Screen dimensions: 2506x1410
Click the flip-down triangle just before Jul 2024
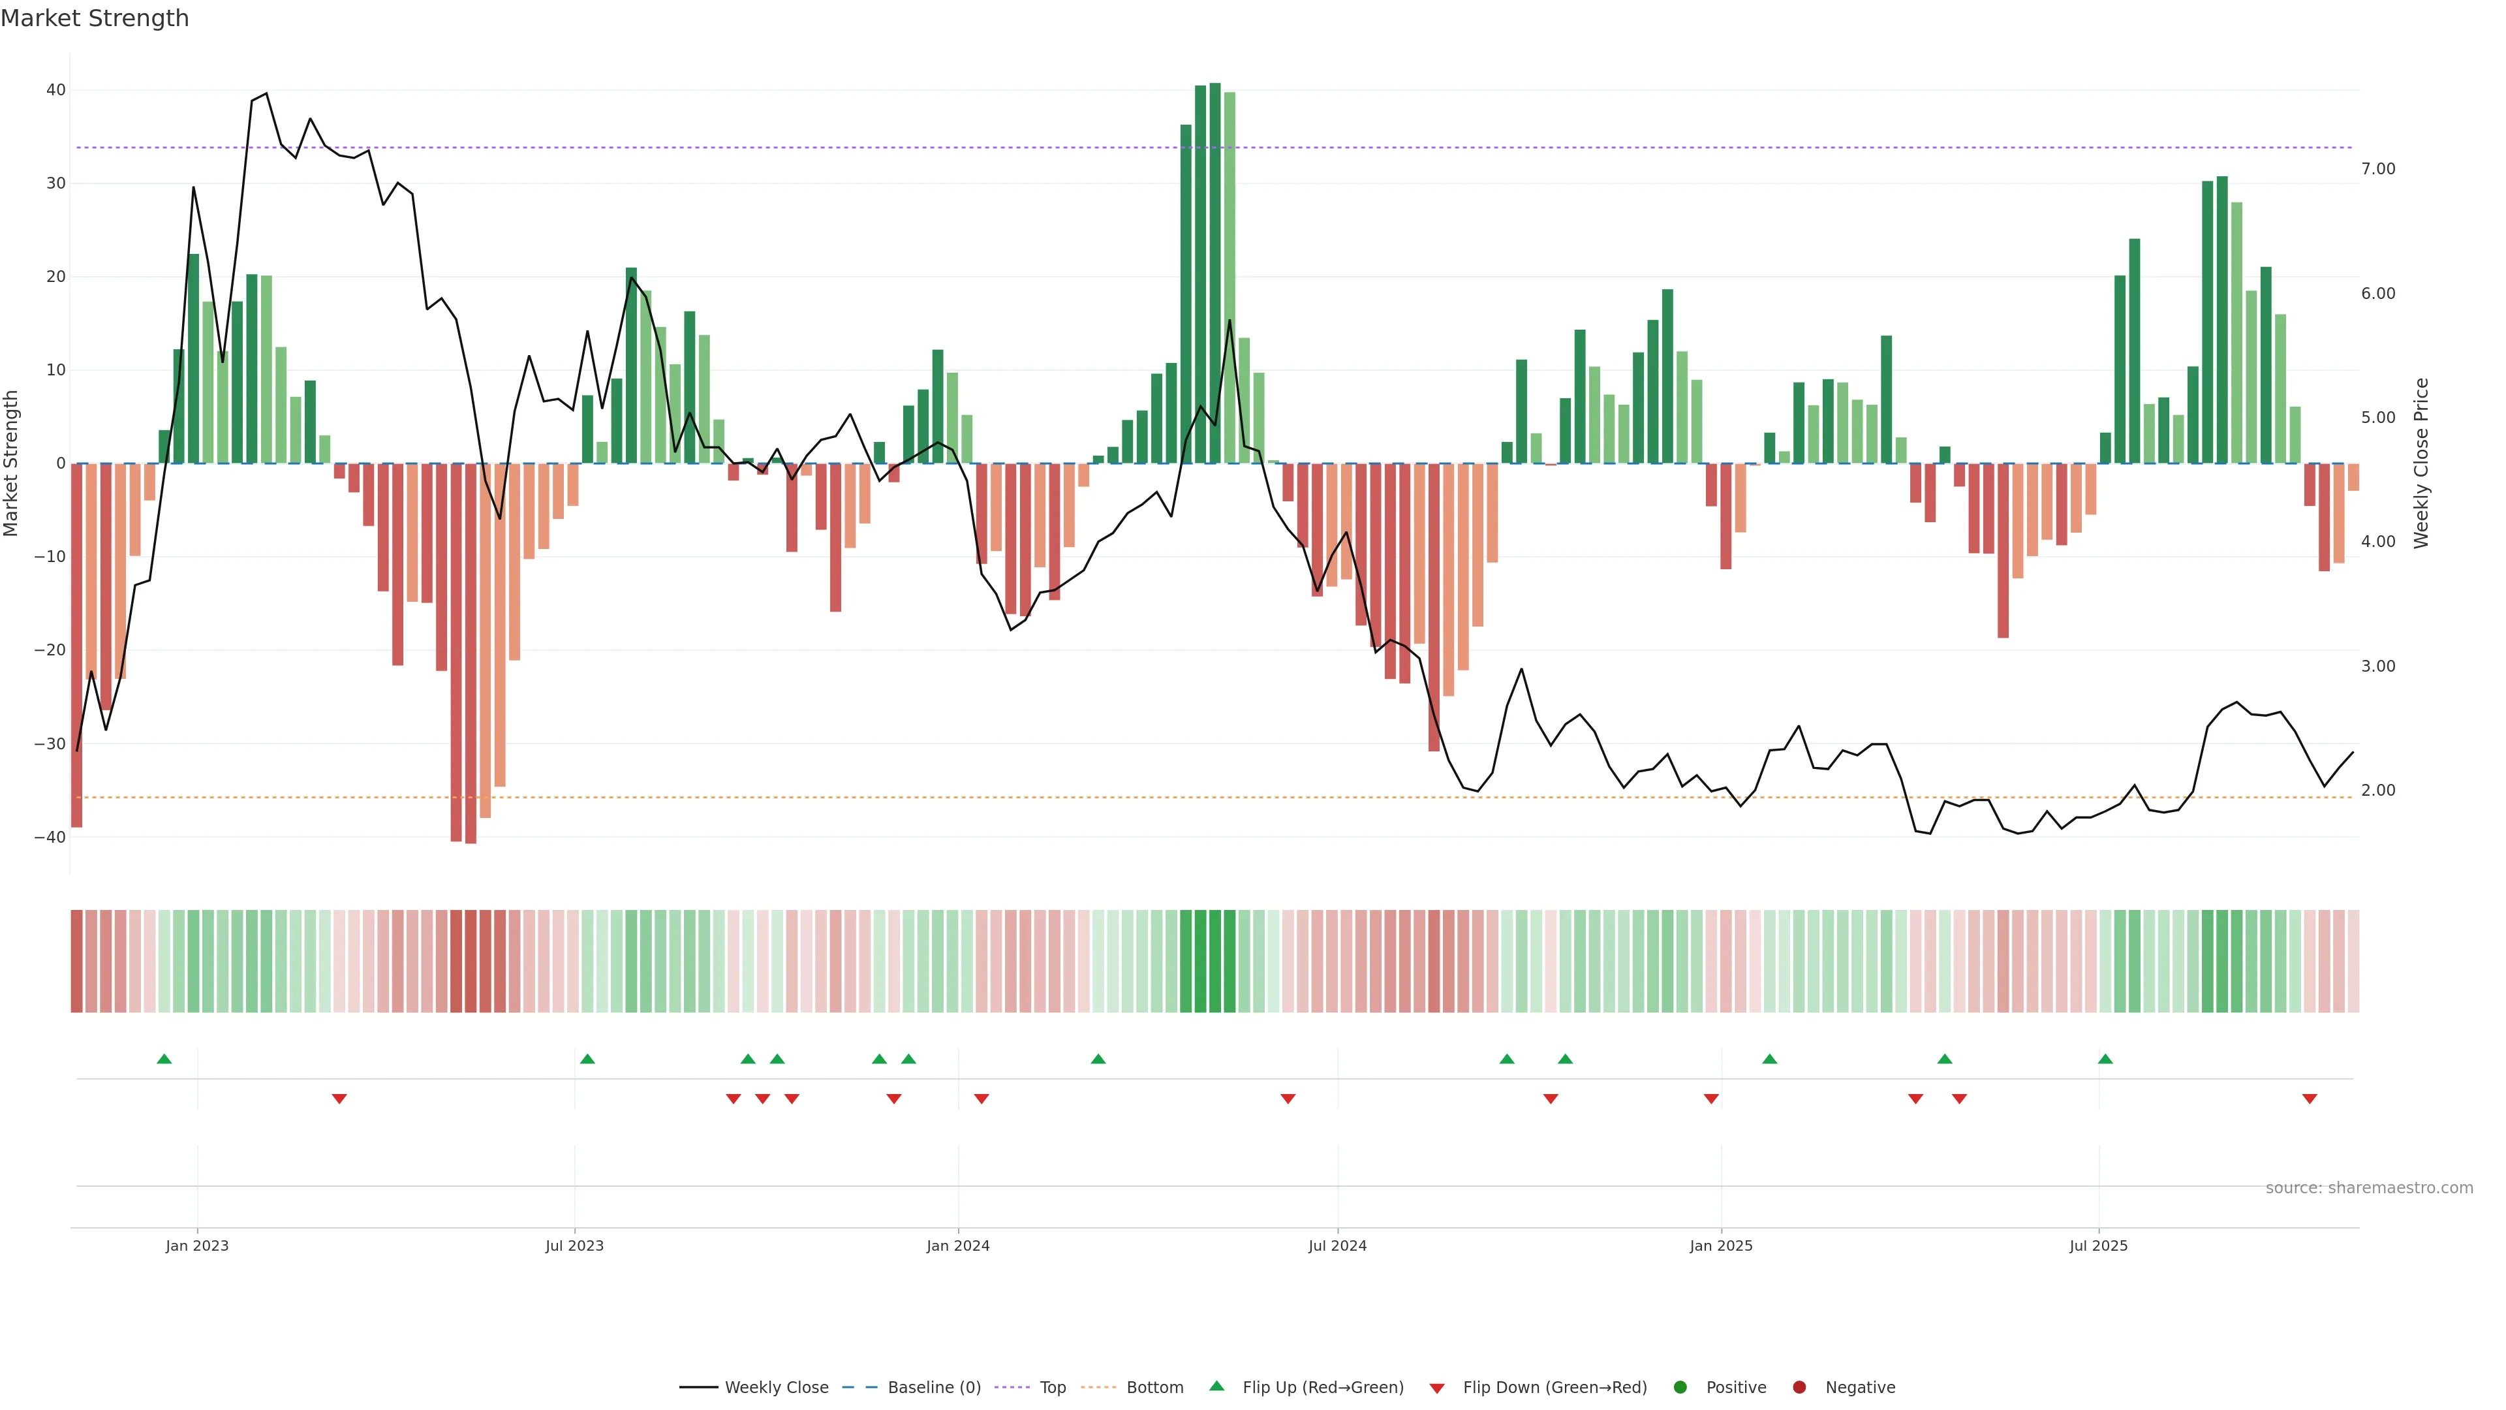(1288, 1099)
